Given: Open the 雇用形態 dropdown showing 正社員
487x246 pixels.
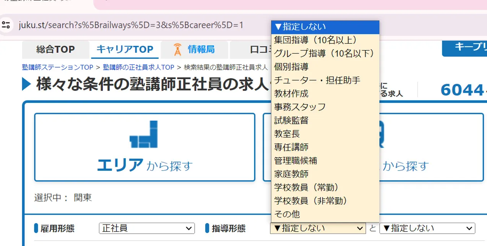Looking at the screenshot, I should pos(146,228).
